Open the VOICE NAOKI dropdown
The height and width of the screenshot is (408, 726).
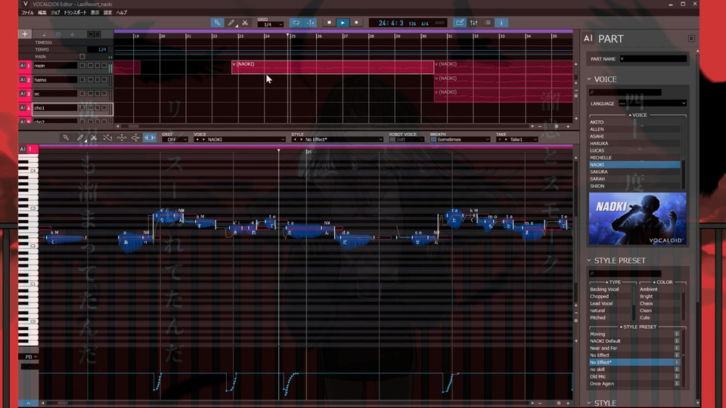coord(240,139)
